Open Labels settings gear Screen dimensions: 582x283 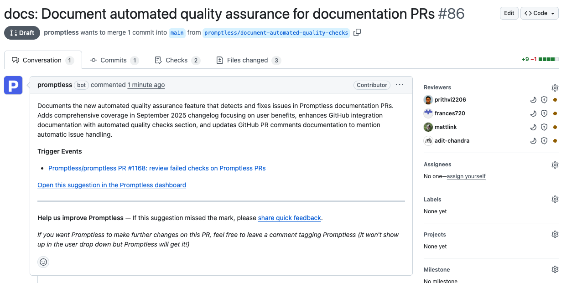point(555,199)
